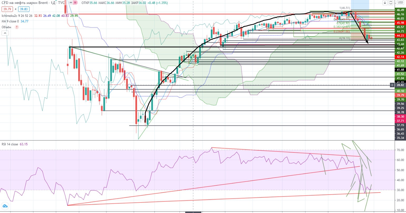Click the pink approximate-equals status icon
This screenshot has height=213, width=406.
[75, 3]
